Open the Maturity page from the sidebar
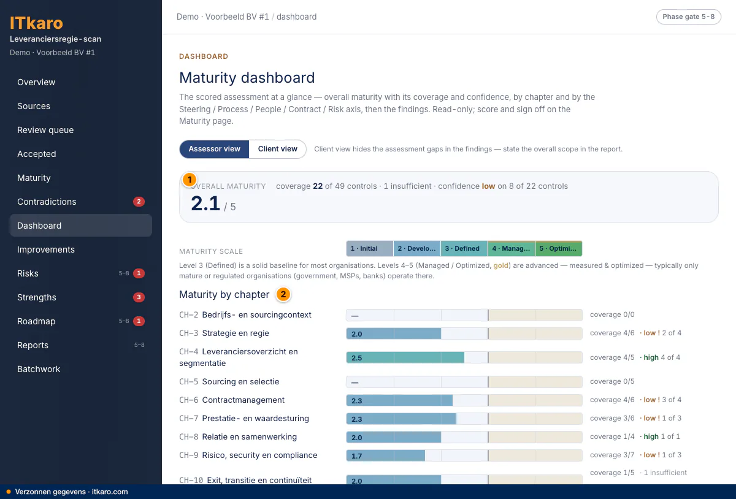This screenshot has width=736, height=499. coord(81,178)
